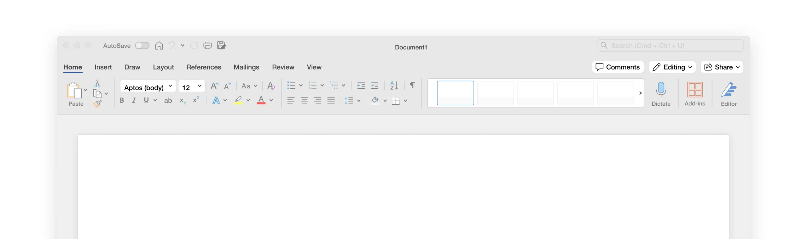Click the Sort A to Z icon
807x239 pixels.
coord(394,86)
